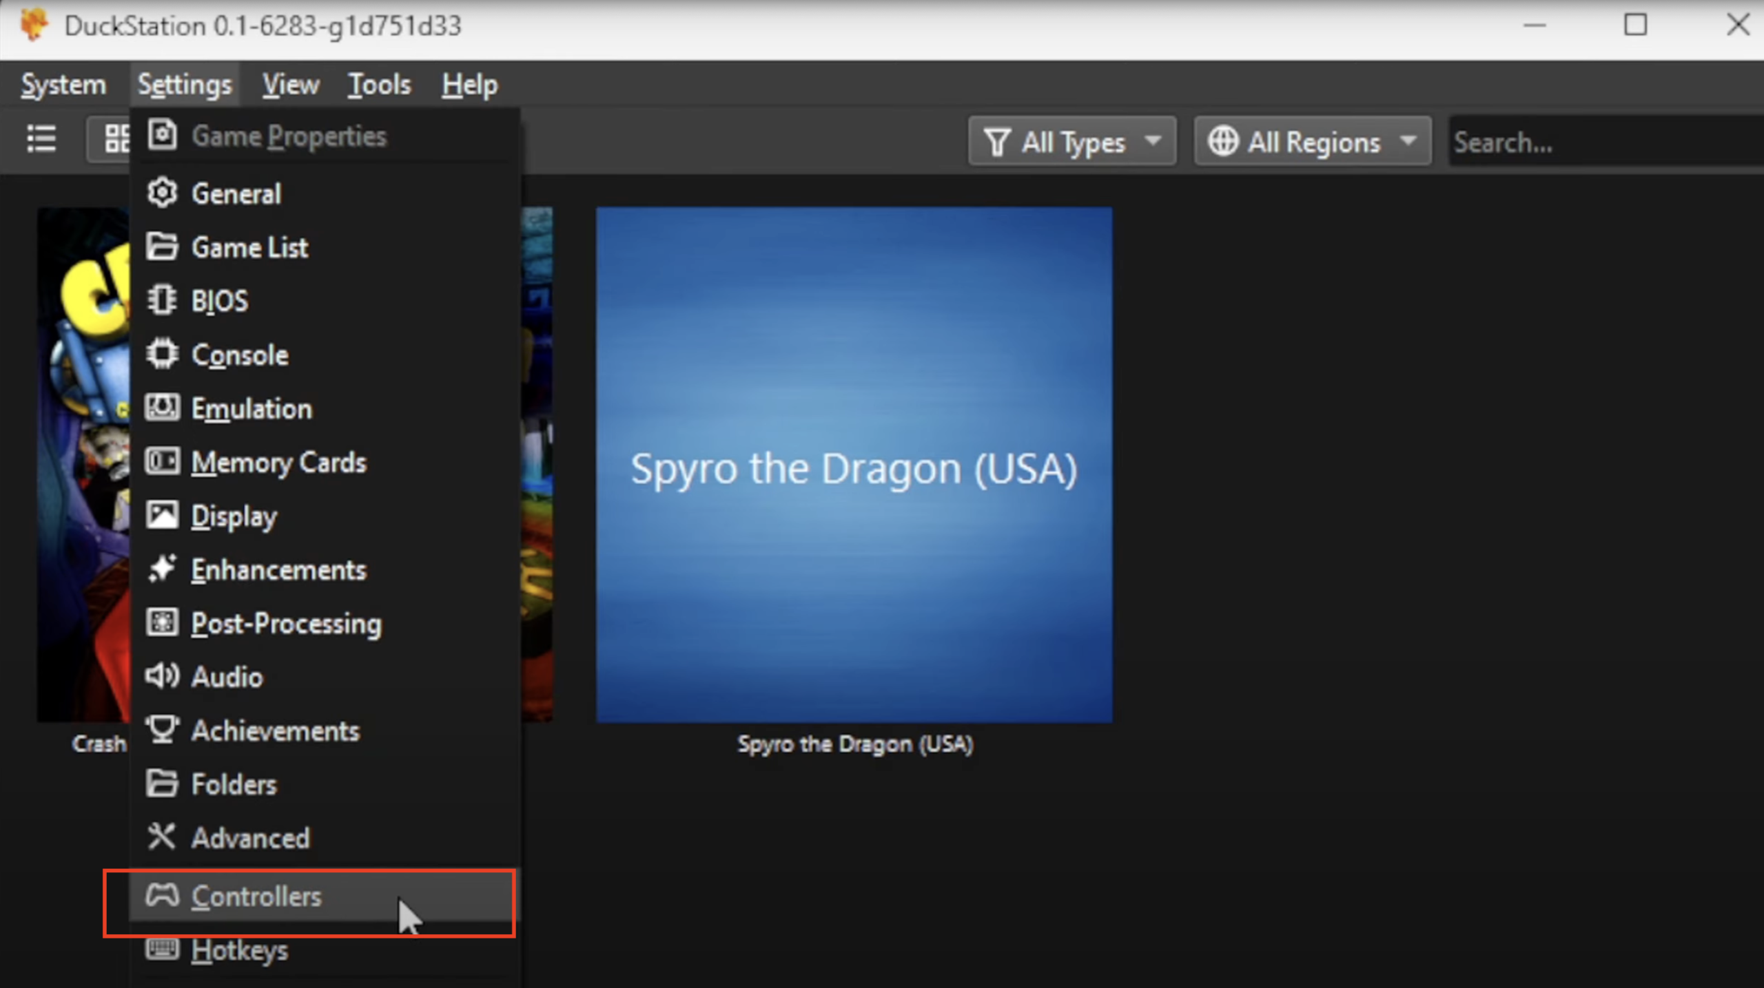Focus the Search field

pyautogui.click(x=1606, y=141)
